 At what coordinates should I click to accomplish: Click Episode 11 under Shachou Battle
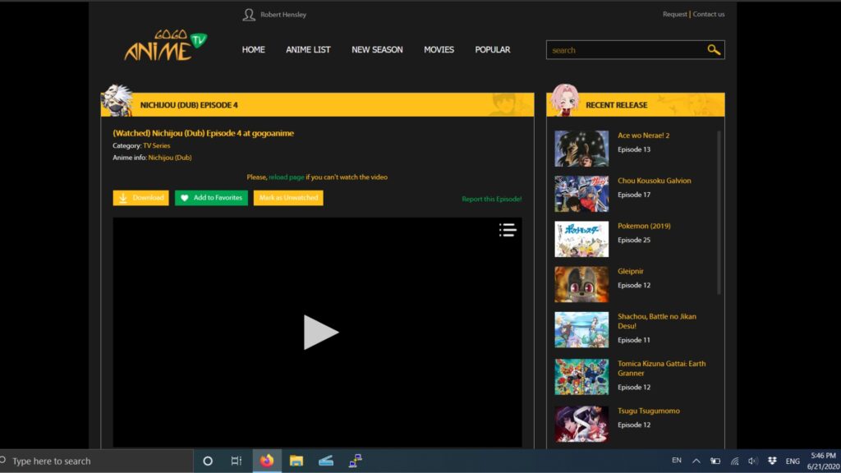coord(633,340)
